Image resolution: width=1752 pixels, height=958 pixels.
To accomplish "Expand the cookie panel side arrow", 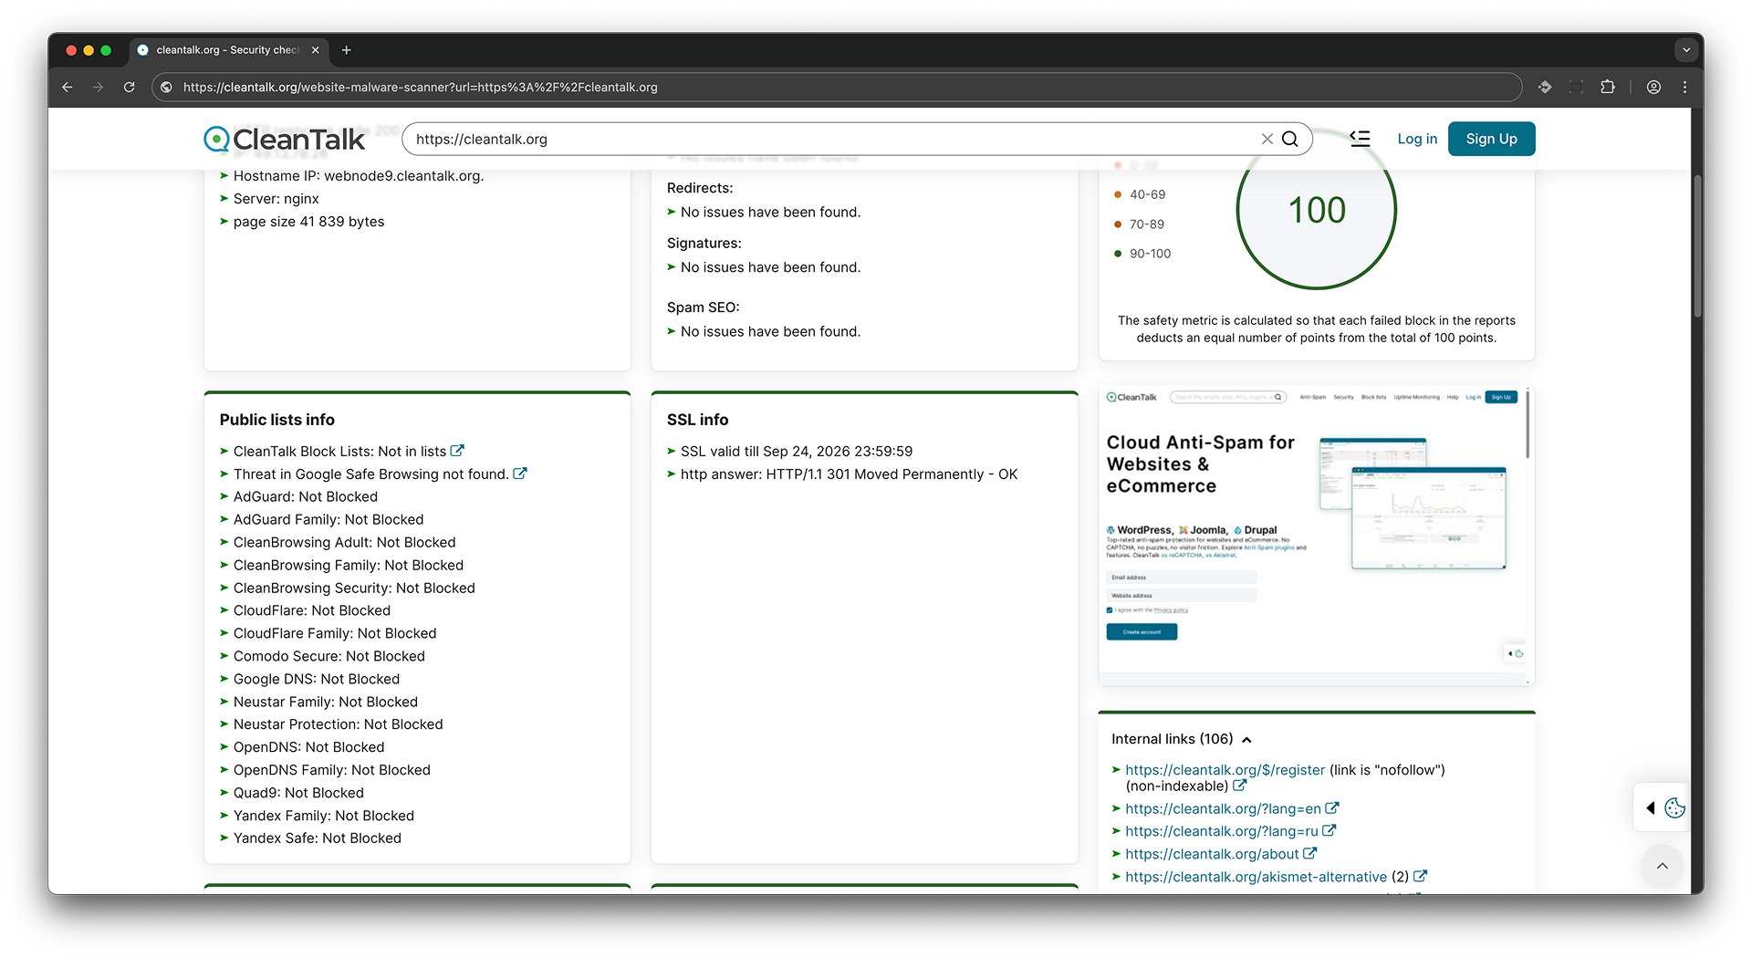I will click(x=1650, y=807).
